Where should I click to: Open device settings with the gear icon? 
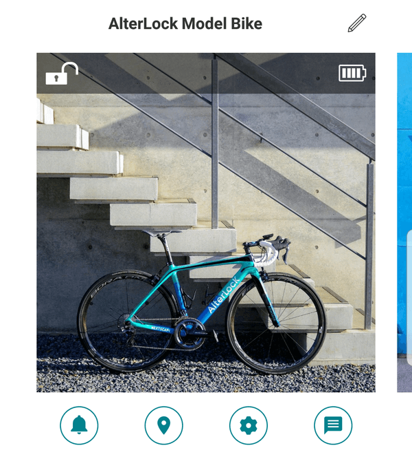pos(249,425)
